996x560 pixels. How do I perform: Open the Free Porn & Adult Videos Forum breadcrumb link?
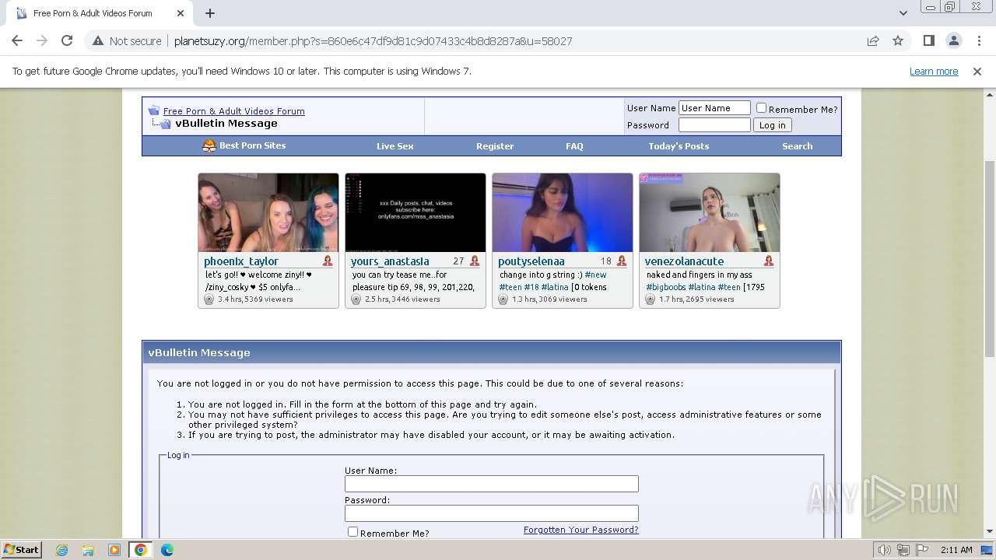(234, 111)
